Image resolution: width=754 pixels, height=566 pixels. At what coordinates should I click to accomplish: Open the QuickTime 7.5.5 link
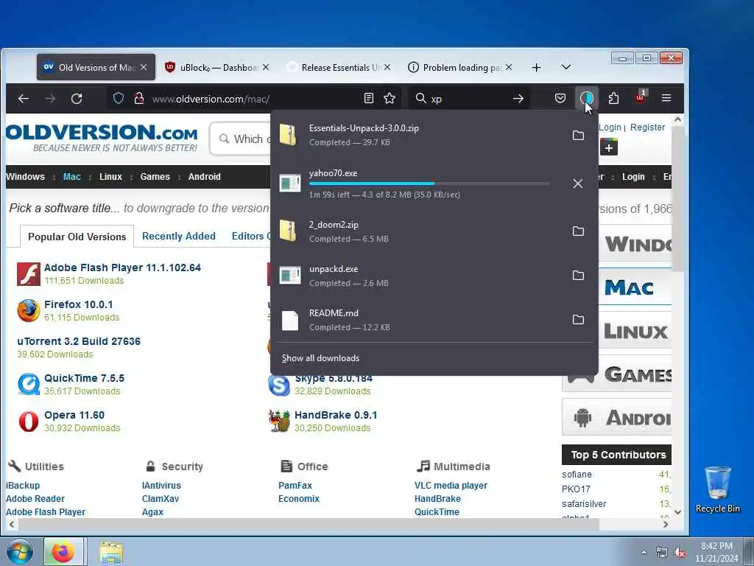click(84, 378)
